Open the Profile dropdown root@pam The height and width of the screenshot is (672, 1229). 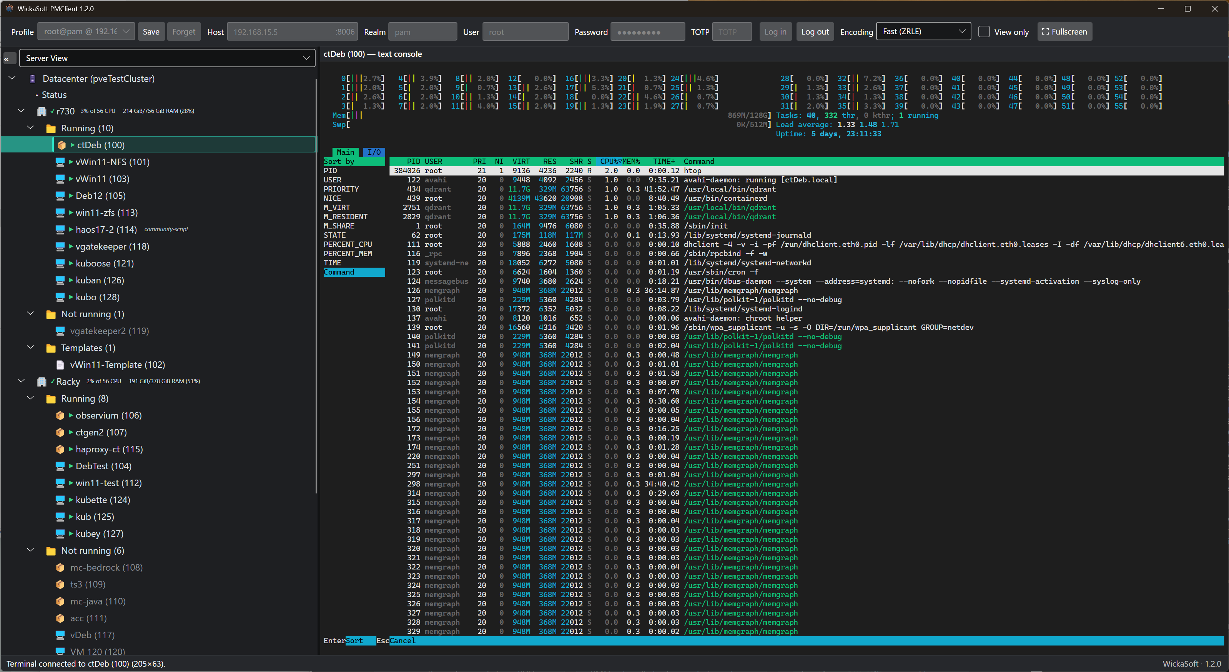pyautogui.click(x=86, y=31)
